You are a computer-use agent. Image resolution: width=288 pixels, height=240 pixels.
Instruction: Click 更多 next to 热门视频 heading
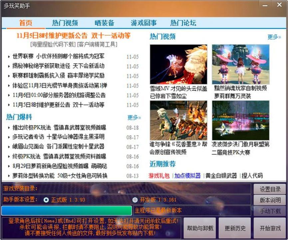pyautogui.click(x=274, y=37)
